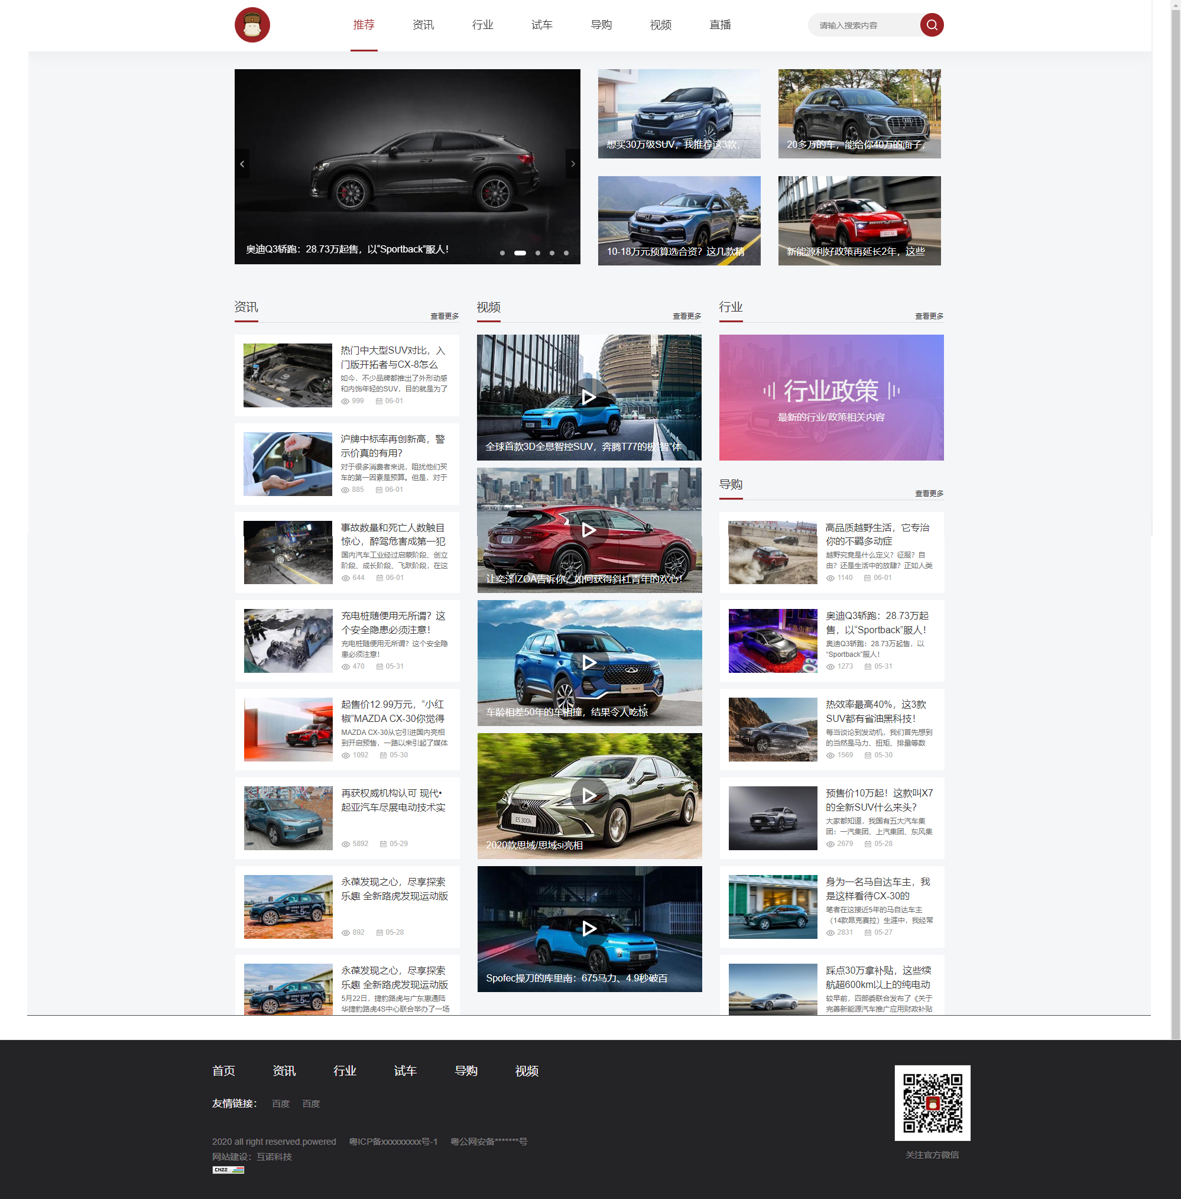Open the 直播 nav tab
The width and height of the screenshot is (1181, 1199).
(x=719, y=25)
